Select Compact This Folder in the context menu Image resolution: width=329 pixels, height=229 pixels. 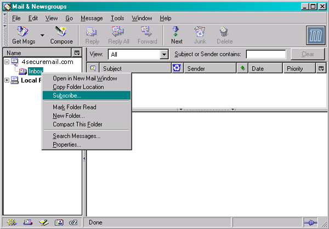[x=77, y=124]
